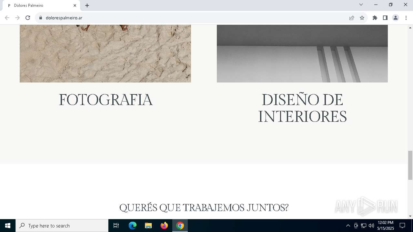The width and height of the screenshot is (413, 232).
Task: Click the scrollbar down arrow
Action: [410, 216]
